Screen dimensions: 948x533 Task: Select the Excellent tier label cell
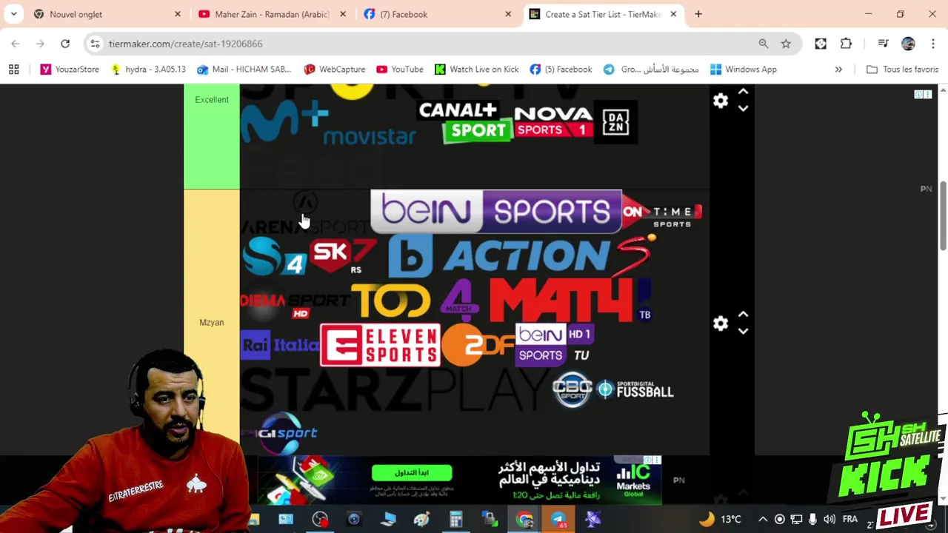(x=212, y=136)
